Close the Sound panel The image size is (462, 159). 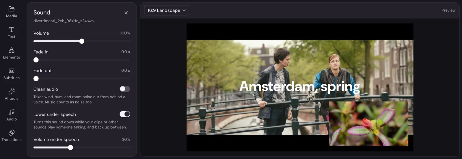tap(126, 13)
